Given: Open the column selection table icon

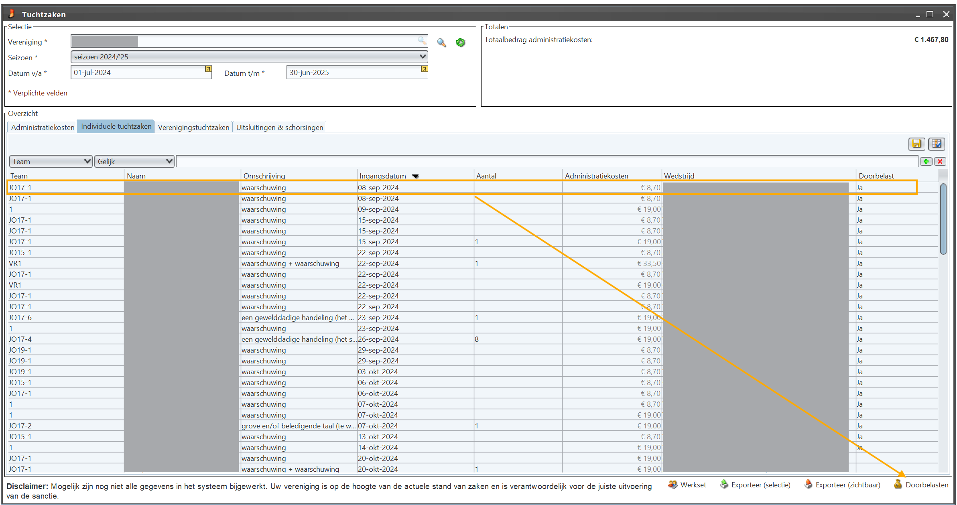Looking at the screenshot, I should pyautogui.click(x=936, y=144).
